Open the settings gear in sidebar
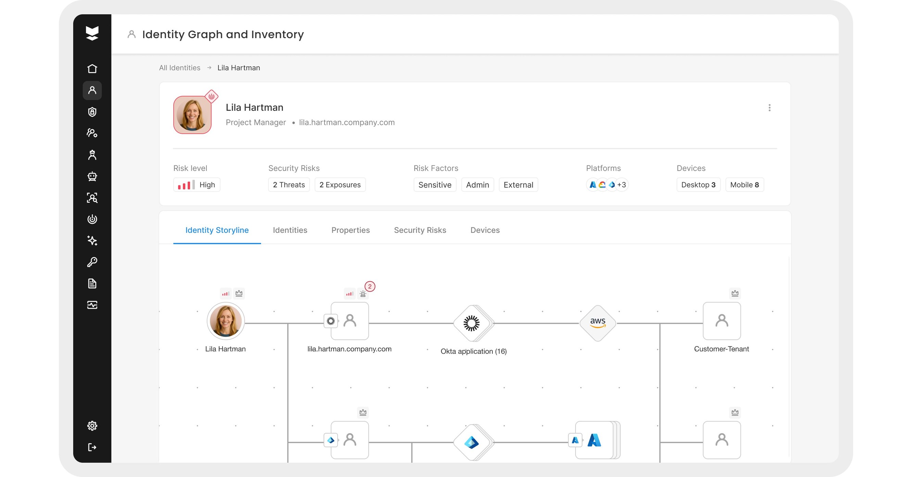912x477 pixels. coord(92,425)
